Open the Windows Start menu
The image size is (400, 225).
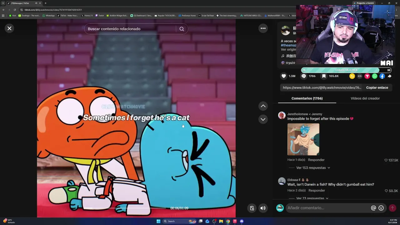click(x=158, y=221)
